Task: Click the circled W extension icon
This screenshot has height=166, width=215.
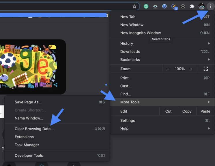Action: 183,6
